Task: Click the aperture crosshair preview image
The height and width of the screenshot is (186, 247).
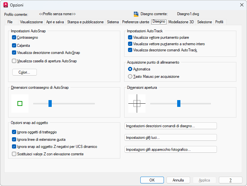Action: (137, 103)
